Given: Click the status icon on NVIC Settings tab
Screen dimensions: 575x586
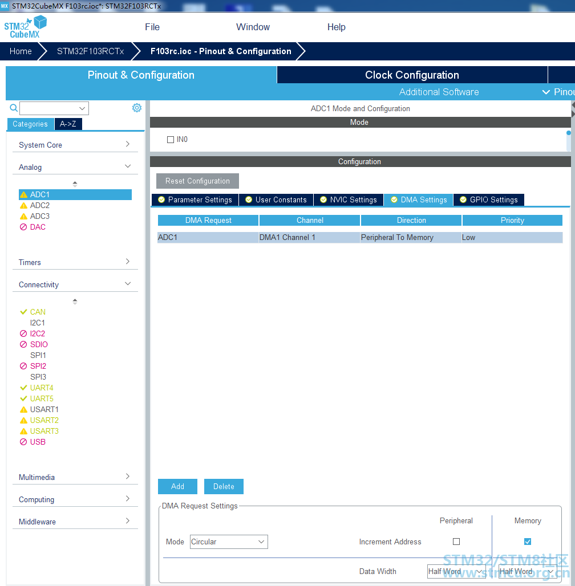Looking at the screenshot, I should click(323, 200).
